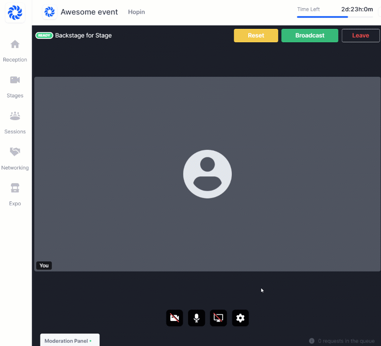Click the Reset button
This screenshot has height=346, width=381.
[x=256, y=36]
